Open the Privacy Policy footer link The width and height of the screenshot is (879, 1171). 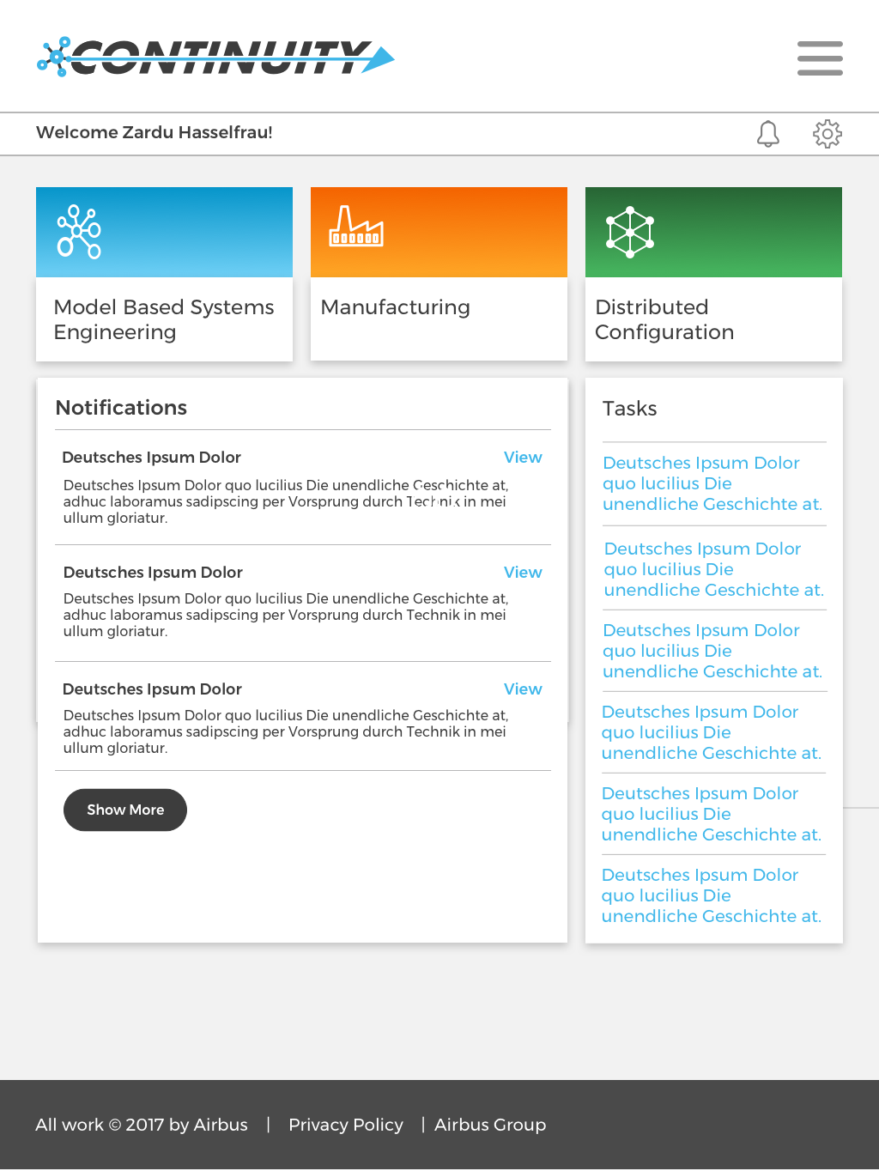[x=346, y=1125]
